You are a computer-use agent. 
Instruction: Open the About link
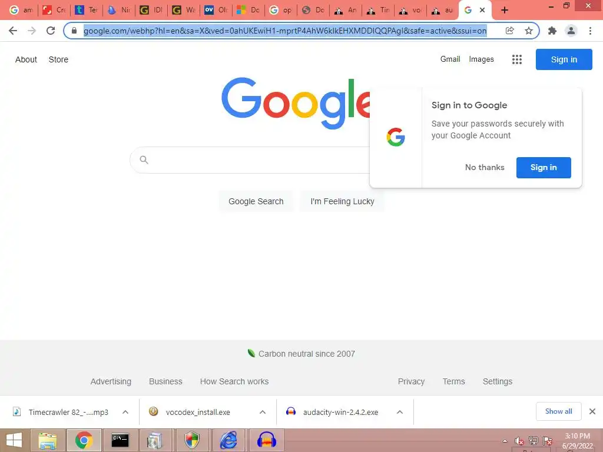[26, 59]
